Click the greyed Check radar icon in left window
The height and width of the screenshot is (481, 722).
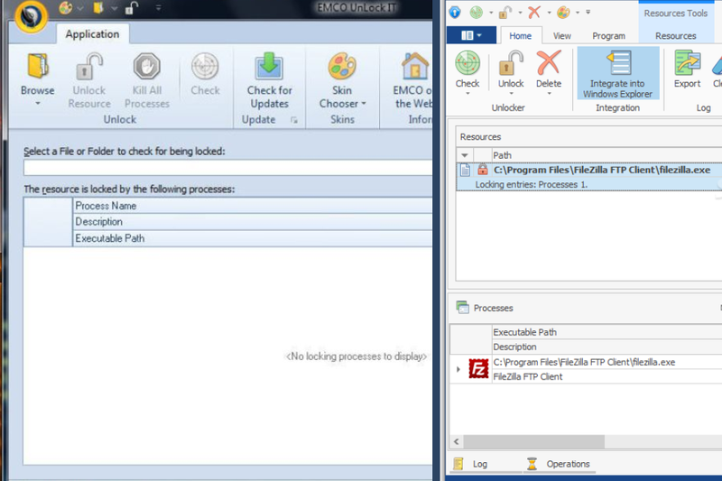[x=205, y=66]
